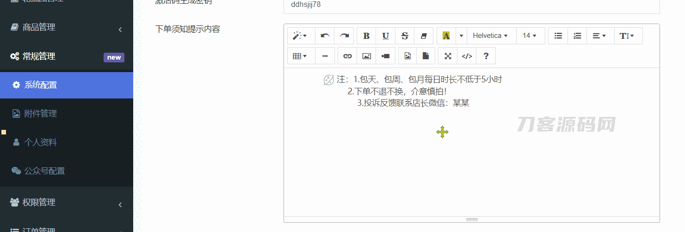Insert an ordered numbered list
The width and height of the screenshot is (685, 232).
click(577, 36)
